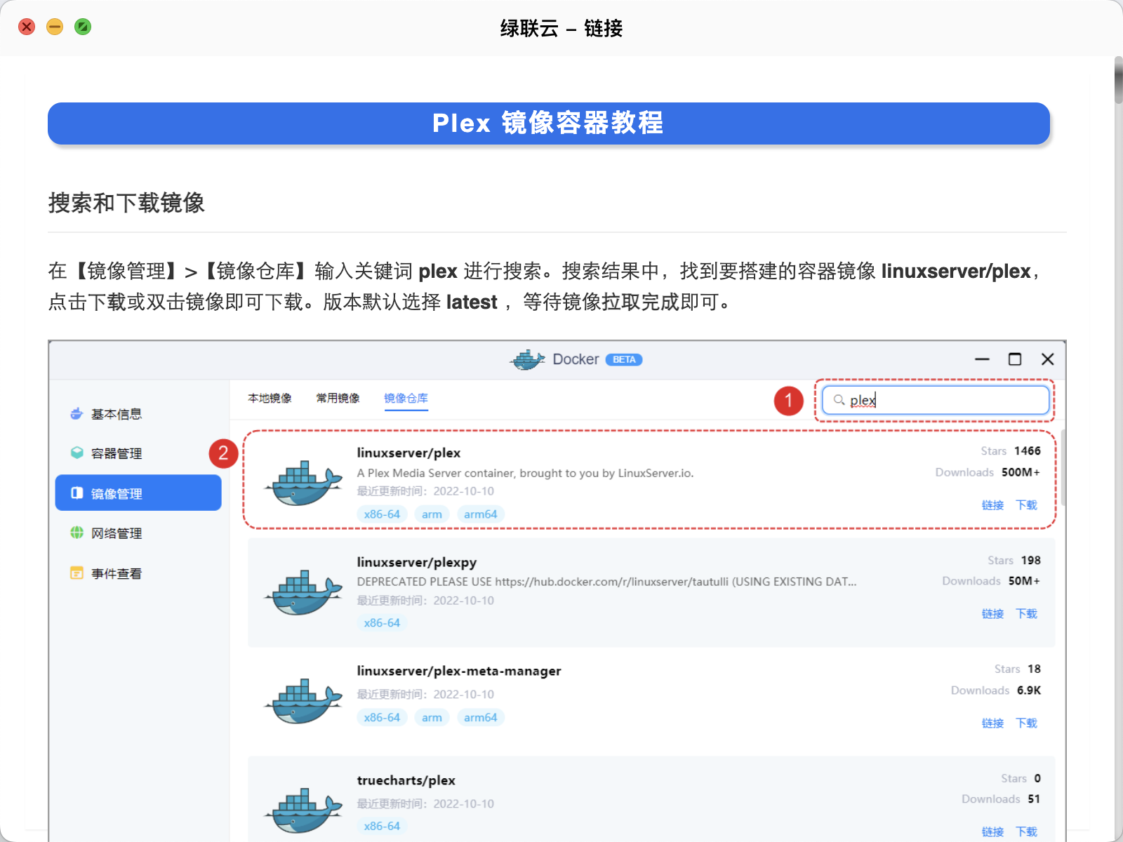Click 链接 for truecharts/plex
Screen dimensions: 1123x842
click(x=992, y=831)
